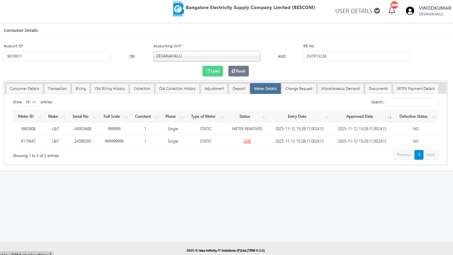This screenshot has height=255, width=453.
Task: Click the RR No input field
Action: [356, 56]
